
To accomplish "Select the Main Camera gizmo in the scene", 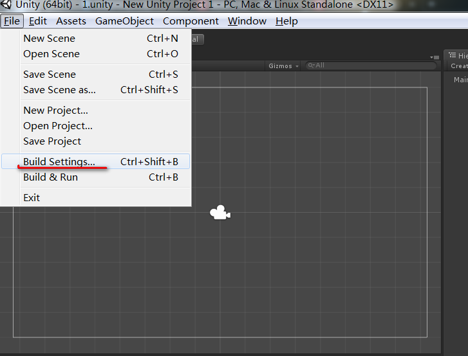I will 220,213.
